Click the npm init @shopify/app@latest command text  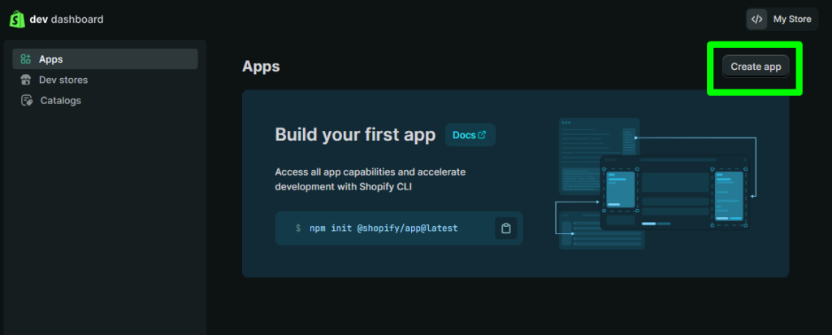(383, 228)
